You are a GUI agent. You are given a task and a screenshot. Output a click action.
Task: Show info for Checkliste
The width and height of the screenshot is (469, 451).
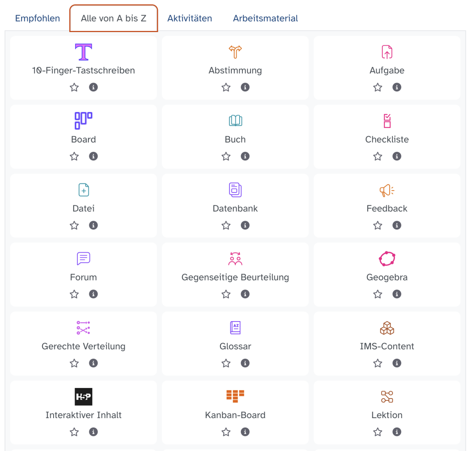point(397,156)
